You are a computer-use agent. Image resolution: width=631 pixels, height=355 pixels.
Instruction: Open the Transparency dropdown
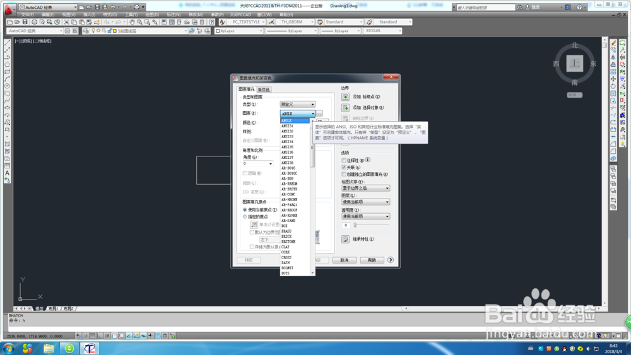point(366,216)
